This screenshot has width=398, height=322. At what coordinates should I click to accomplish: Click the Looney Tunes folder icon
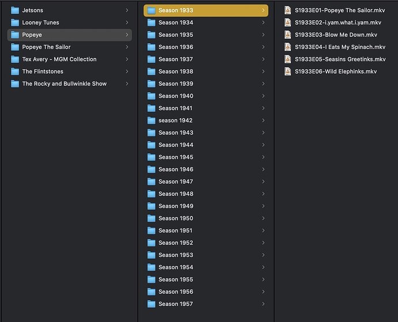click(x=15, y=23)
